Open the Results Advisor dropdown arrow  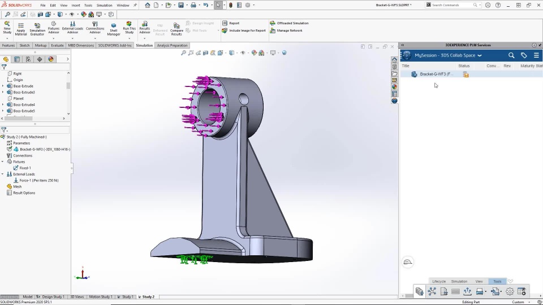[145, 38]
